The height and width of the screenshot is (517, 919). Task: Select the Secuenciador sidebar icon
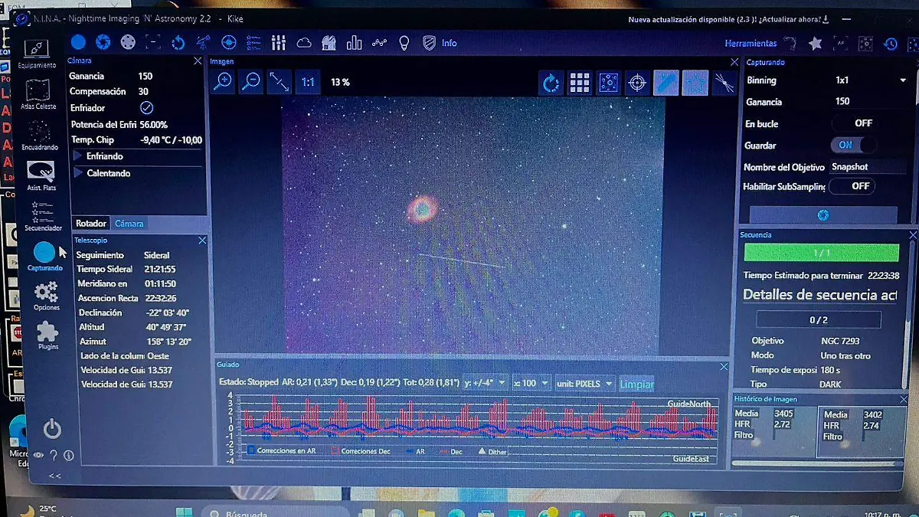coord(43,211)
